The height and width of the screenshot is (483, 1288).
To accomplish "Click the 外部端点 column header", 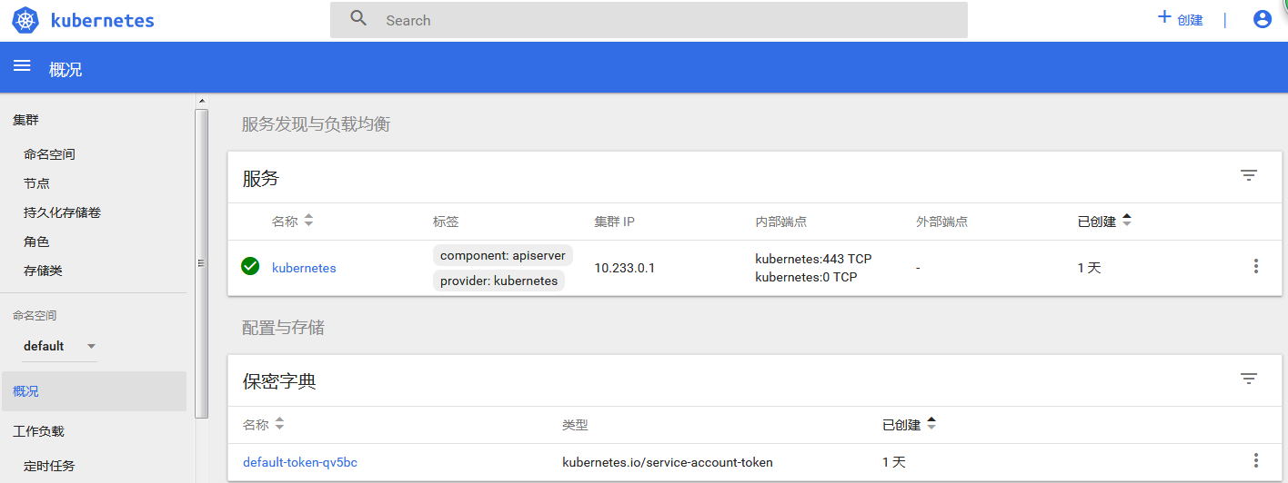I will 941,222.
